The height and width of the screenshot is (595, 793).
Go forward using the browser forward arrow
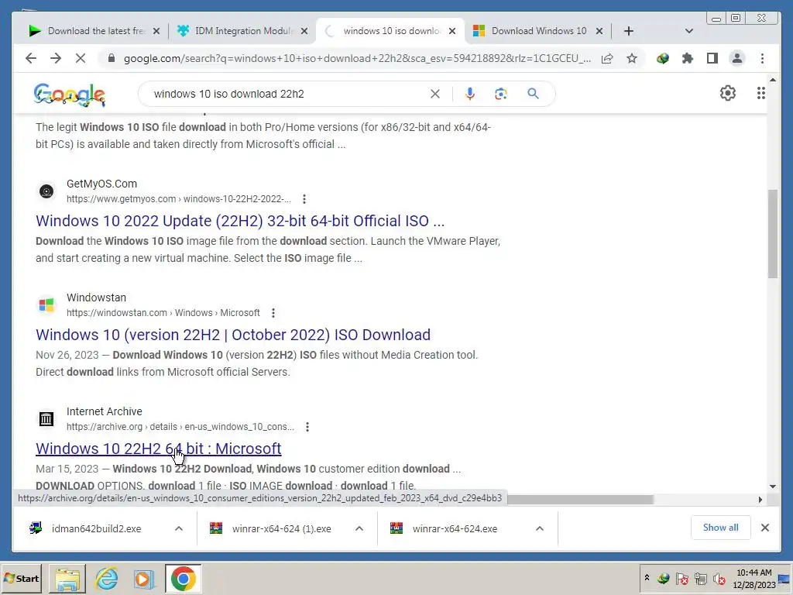(x=56, y=59)
